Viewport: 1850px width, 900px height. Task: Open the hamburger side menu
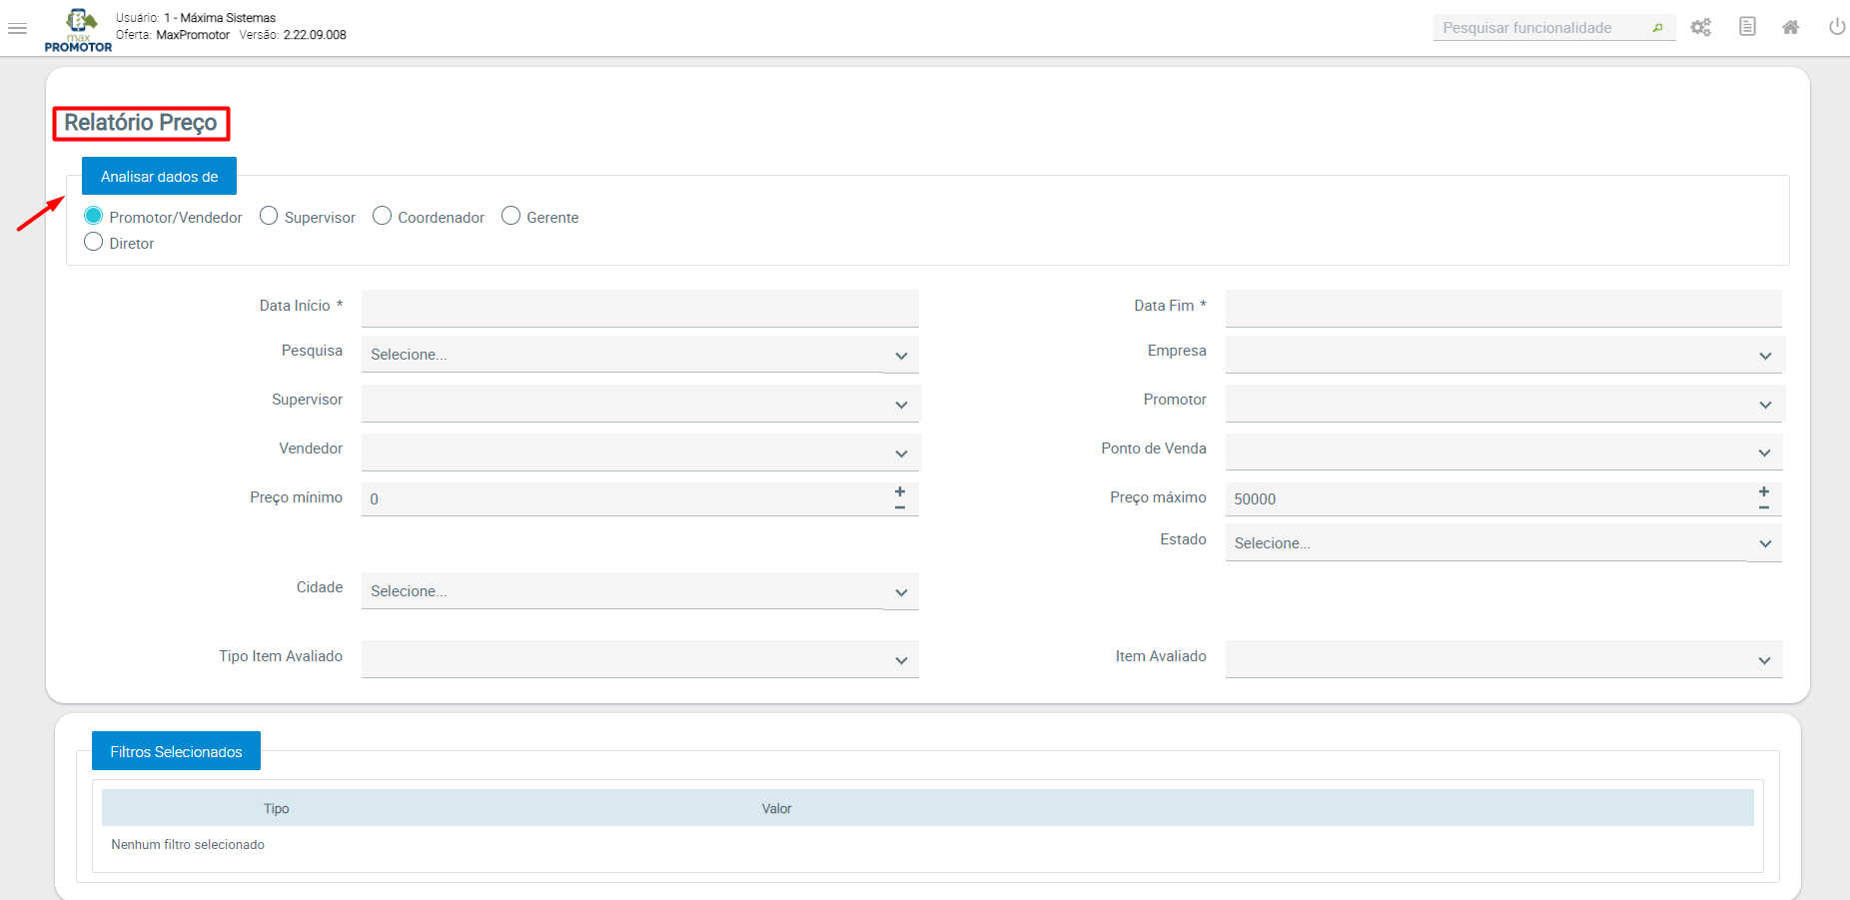[17, 28]
